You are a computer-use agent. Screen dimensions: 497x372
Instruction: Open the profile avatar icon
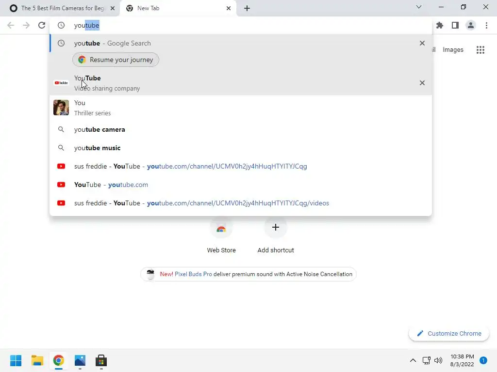[x=471, y=25]
